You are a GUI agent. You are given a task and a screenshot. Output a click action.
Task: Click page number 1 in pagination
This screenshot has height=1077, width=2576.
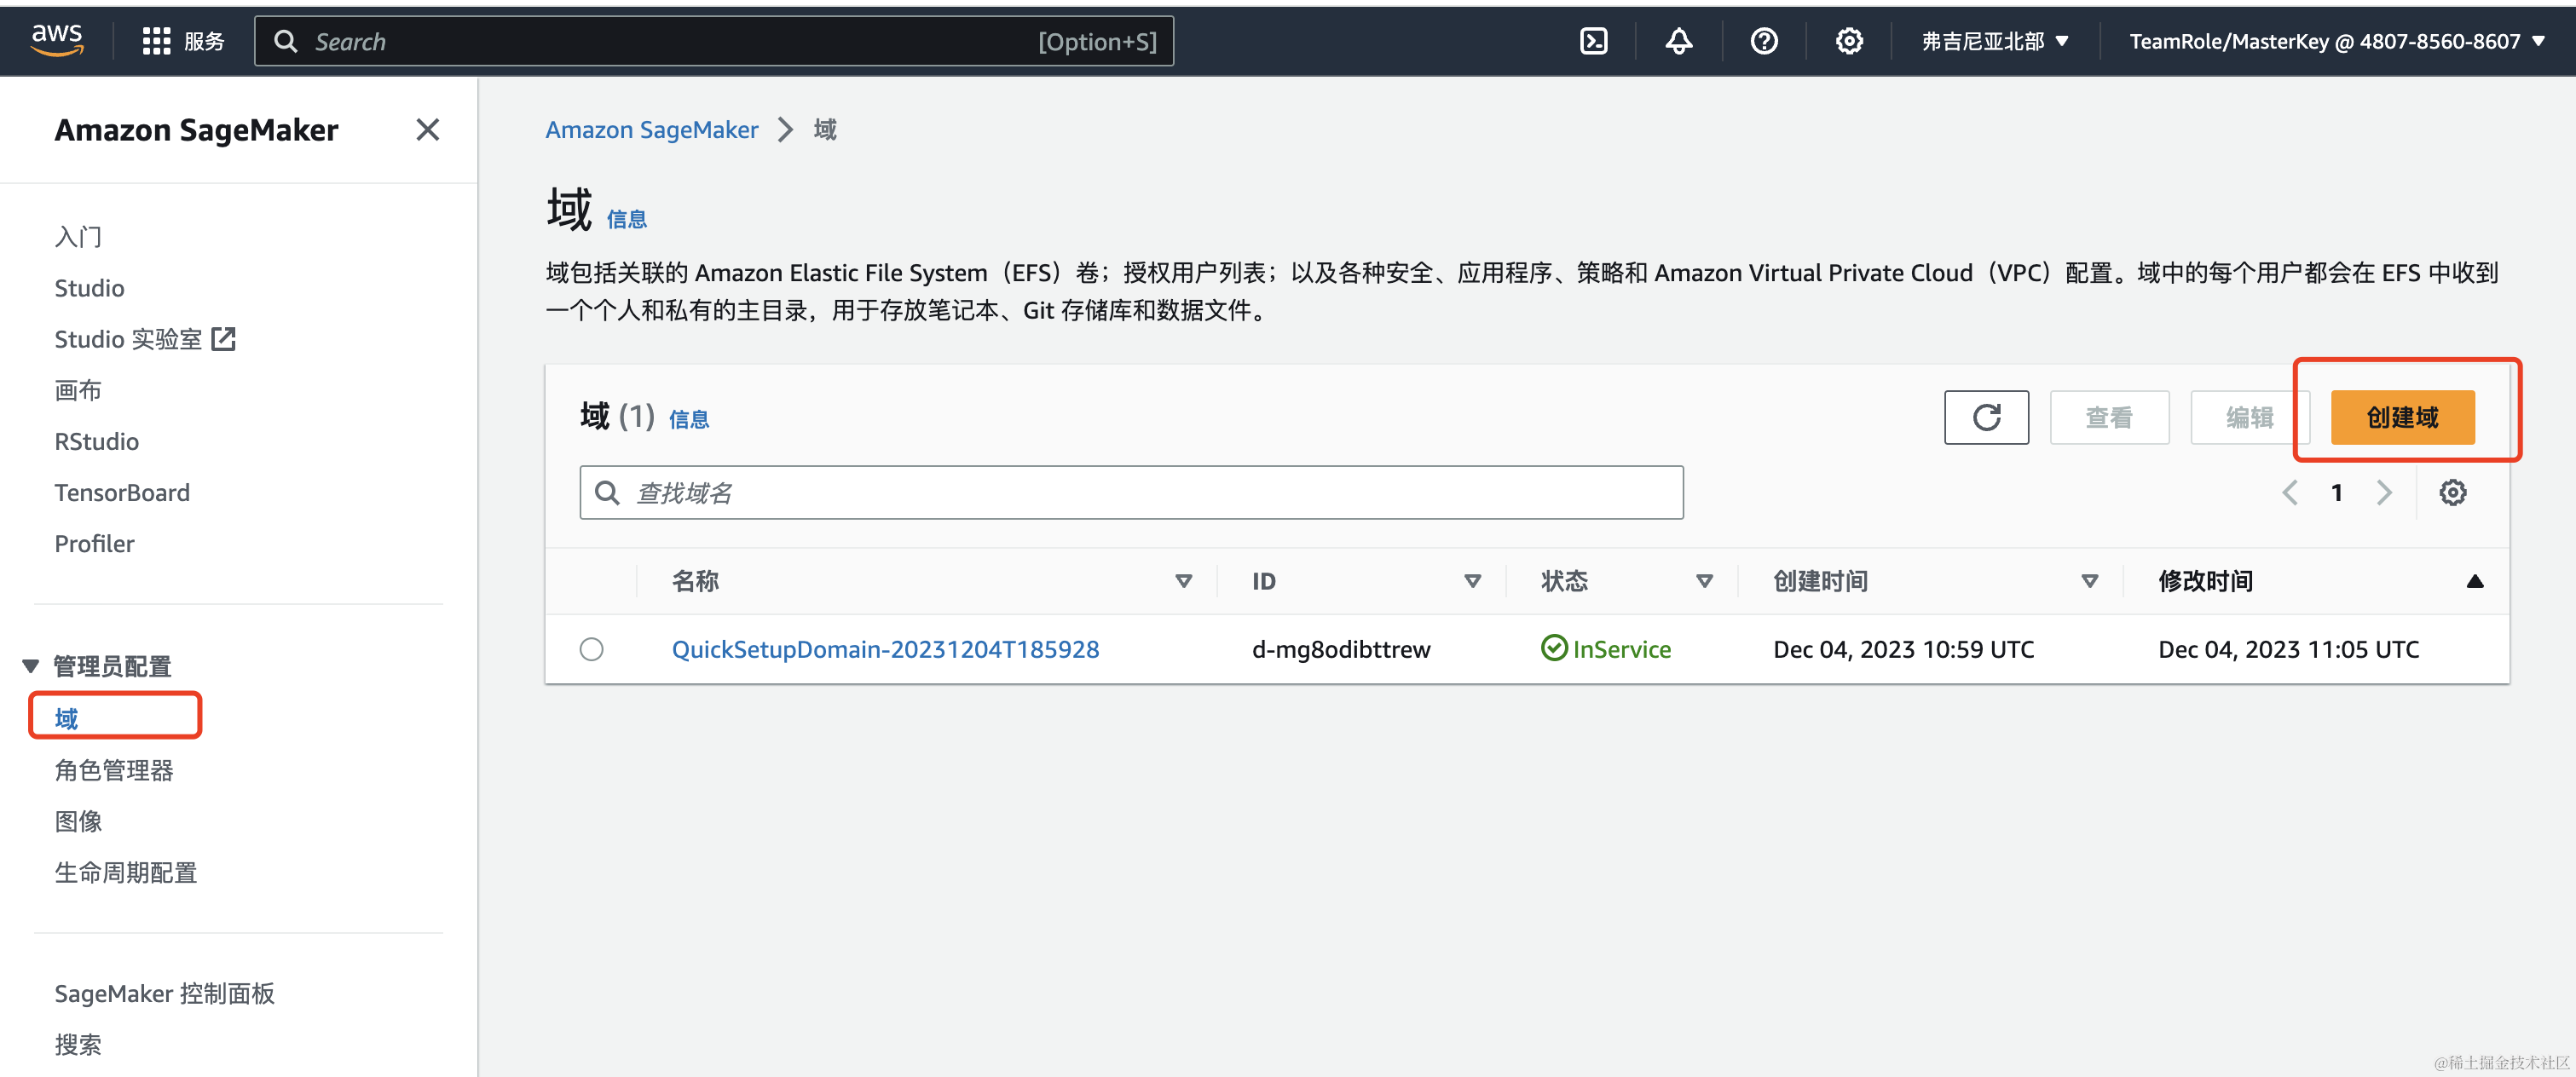click(x=2337, y=492)
